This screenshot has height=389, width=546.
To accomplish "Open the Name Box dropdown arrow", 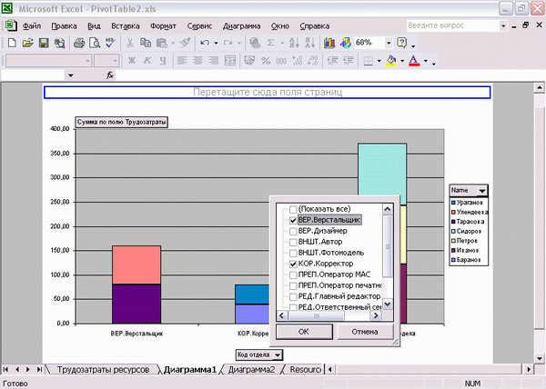I will click(x=71, y=75).
